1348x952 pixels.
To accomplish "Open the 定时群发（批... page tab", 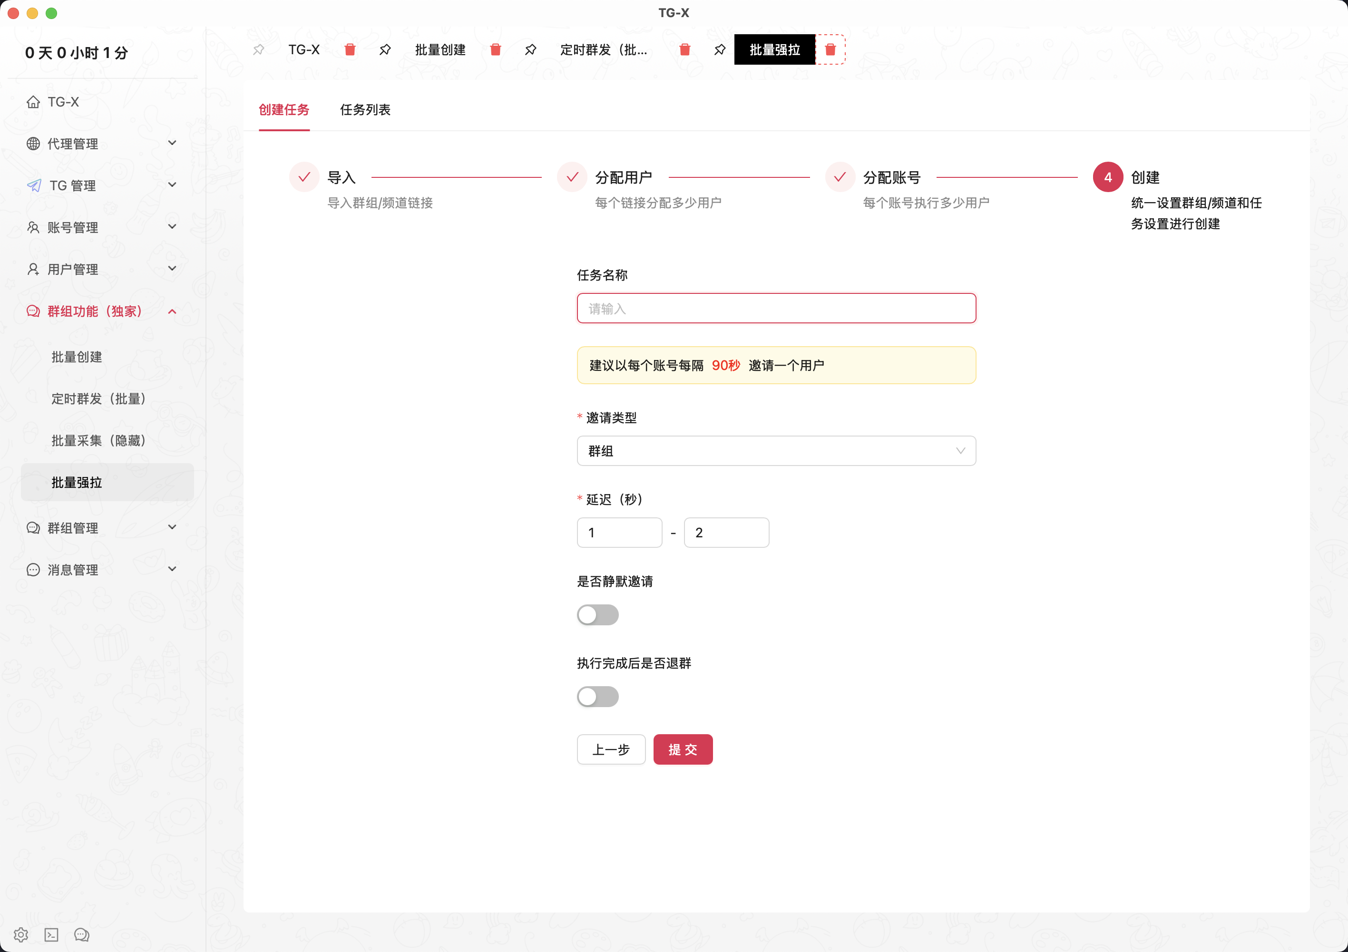I will (x=604, y=50).
